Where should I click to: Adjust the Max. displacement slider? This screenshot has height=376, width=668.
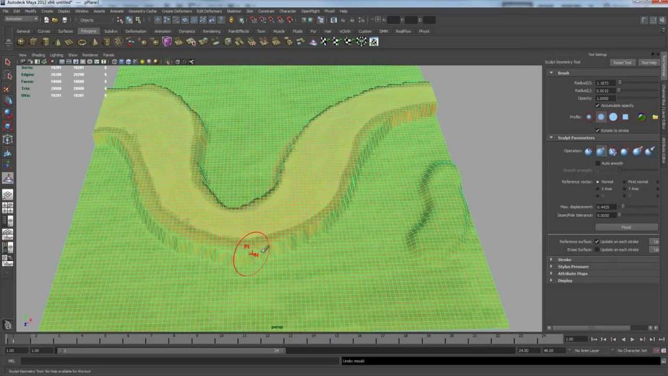639,207
